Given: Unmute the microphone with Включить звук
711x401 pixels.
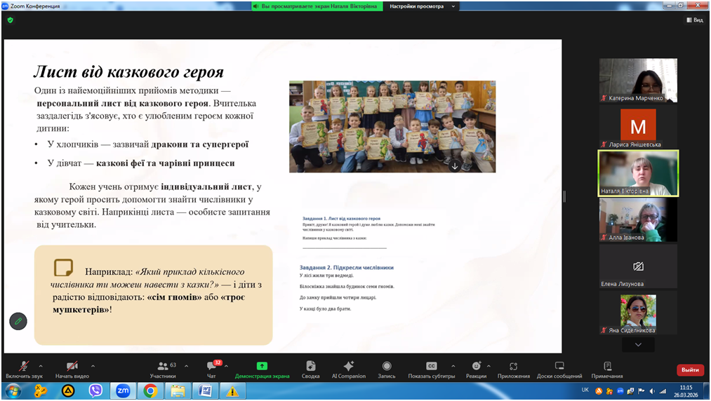Looking at the screenshot, I should point(24,369).
